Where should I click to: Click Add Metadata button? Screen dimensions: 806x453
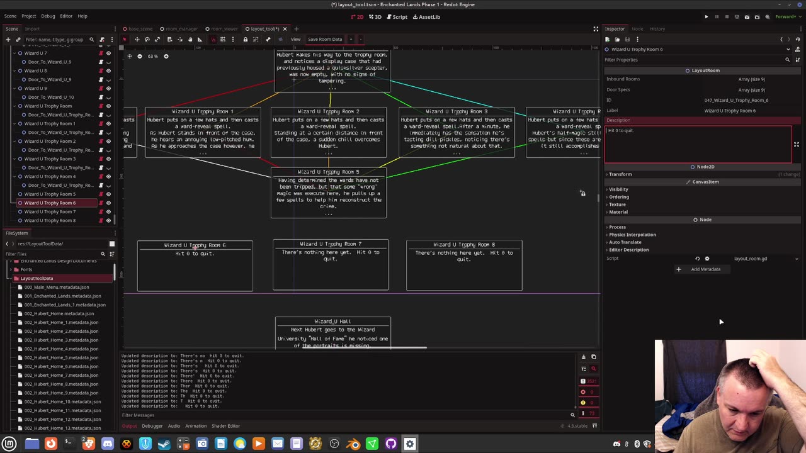[701, 269]
